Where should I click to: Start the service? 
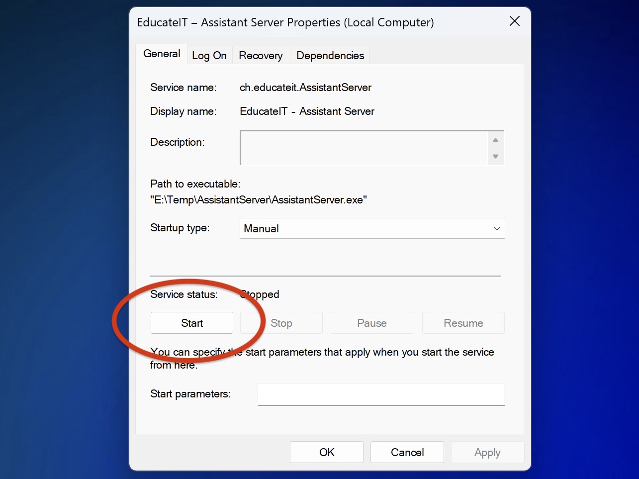[x=192, y=323]
